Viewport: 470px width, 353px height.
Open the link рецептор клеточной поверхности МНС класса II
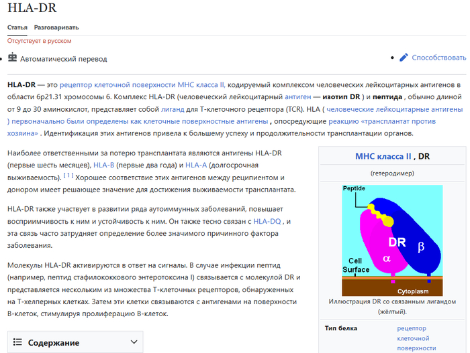pos(147,84)
